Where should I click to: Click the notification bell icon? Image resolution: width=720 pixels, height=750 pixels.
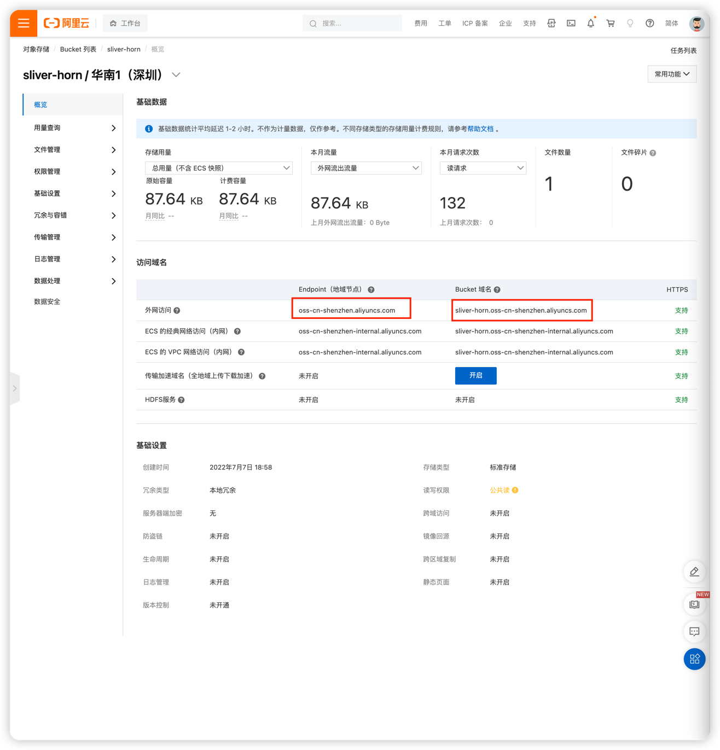(x=590, y=24)
